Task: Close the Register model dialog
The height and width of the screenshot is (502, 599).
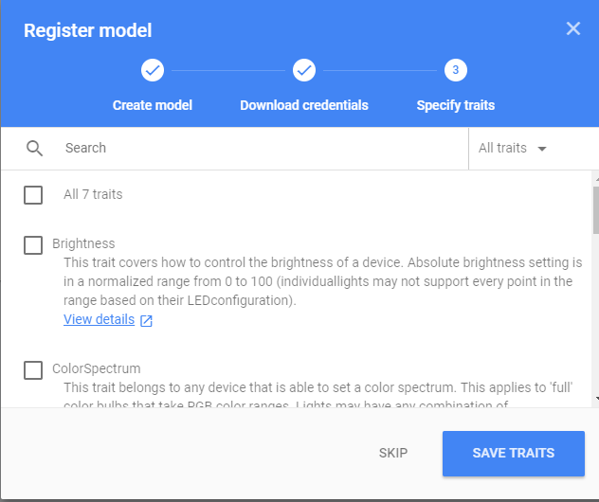Action: (573, 28)
